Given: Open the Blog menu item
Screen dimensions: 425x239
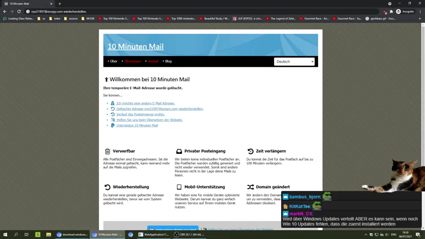Looking at the screenshot, I should (168, 61).
